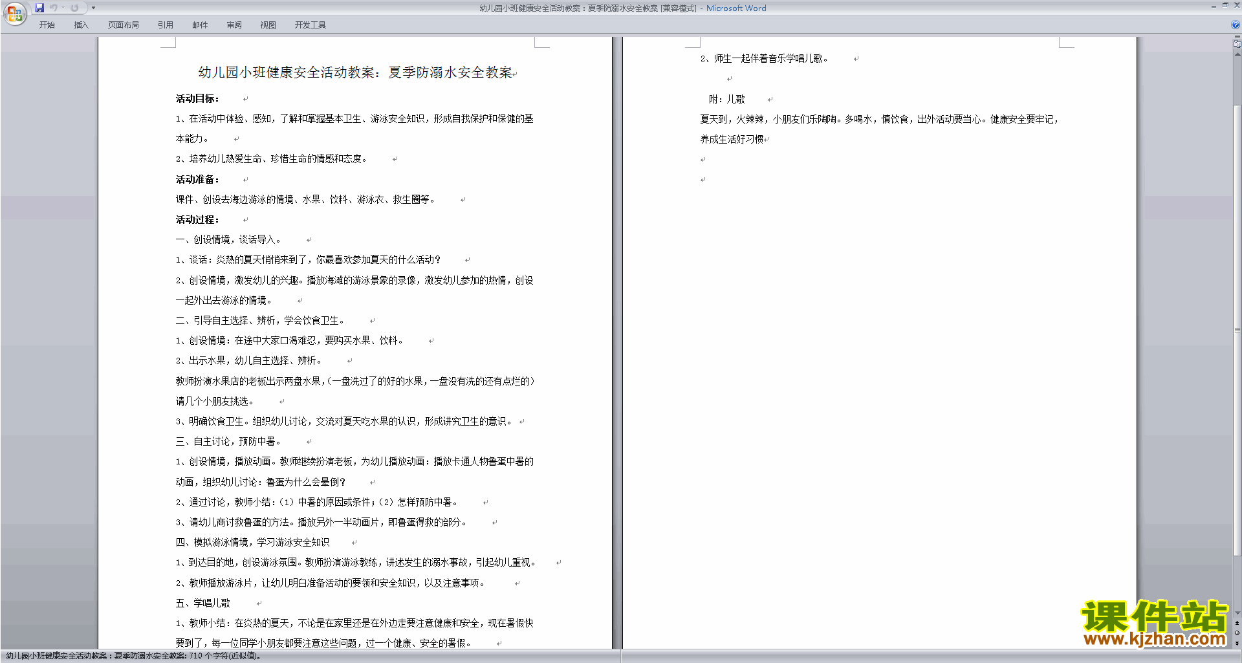1242x663 pixels.
Task: Click the line 2、培养幼儿热爱生命、珍惜生命的情感和态度。
Action: pyautogui.click(x=272, y=159)
